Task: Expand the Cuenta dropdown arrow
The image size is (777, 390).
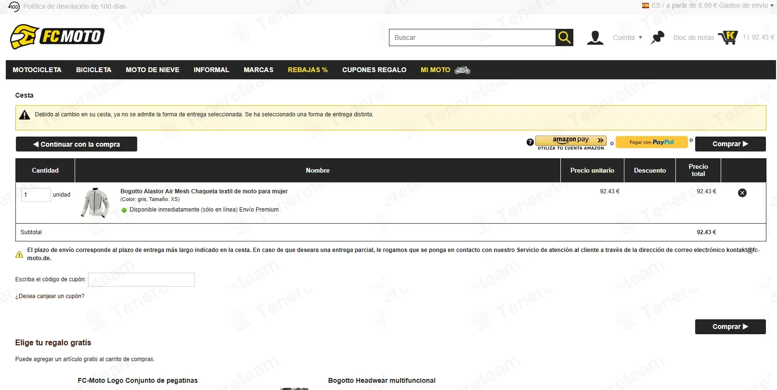Action: tap(640, 38)
